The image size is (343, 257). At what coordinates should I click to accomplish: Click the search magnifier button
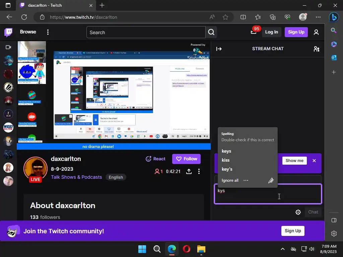point(211,32)
